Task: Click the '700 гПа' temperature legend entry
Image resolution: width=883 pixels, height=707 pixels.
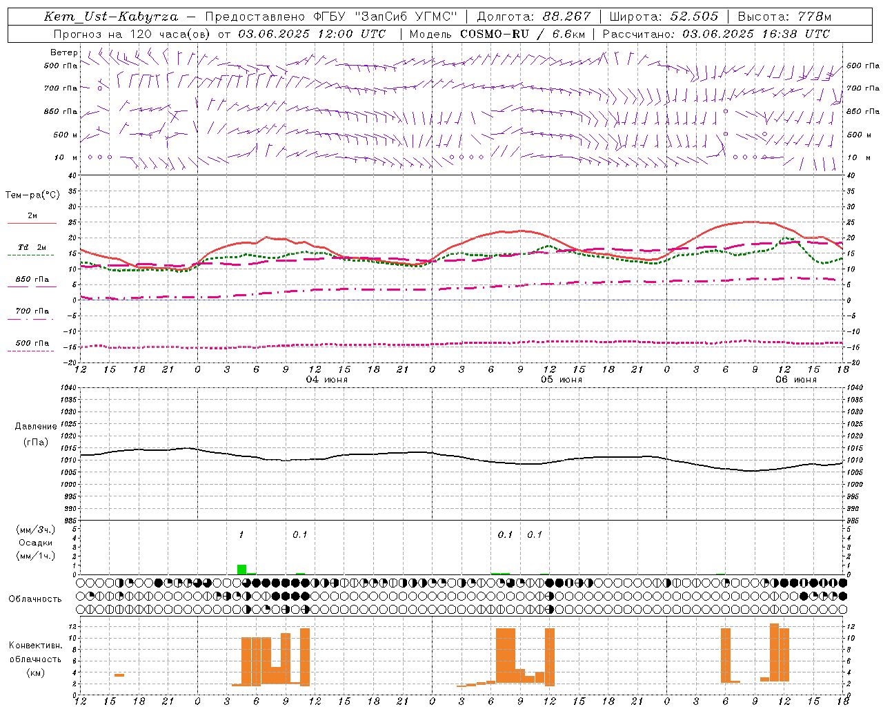Action: coord(32,311)
